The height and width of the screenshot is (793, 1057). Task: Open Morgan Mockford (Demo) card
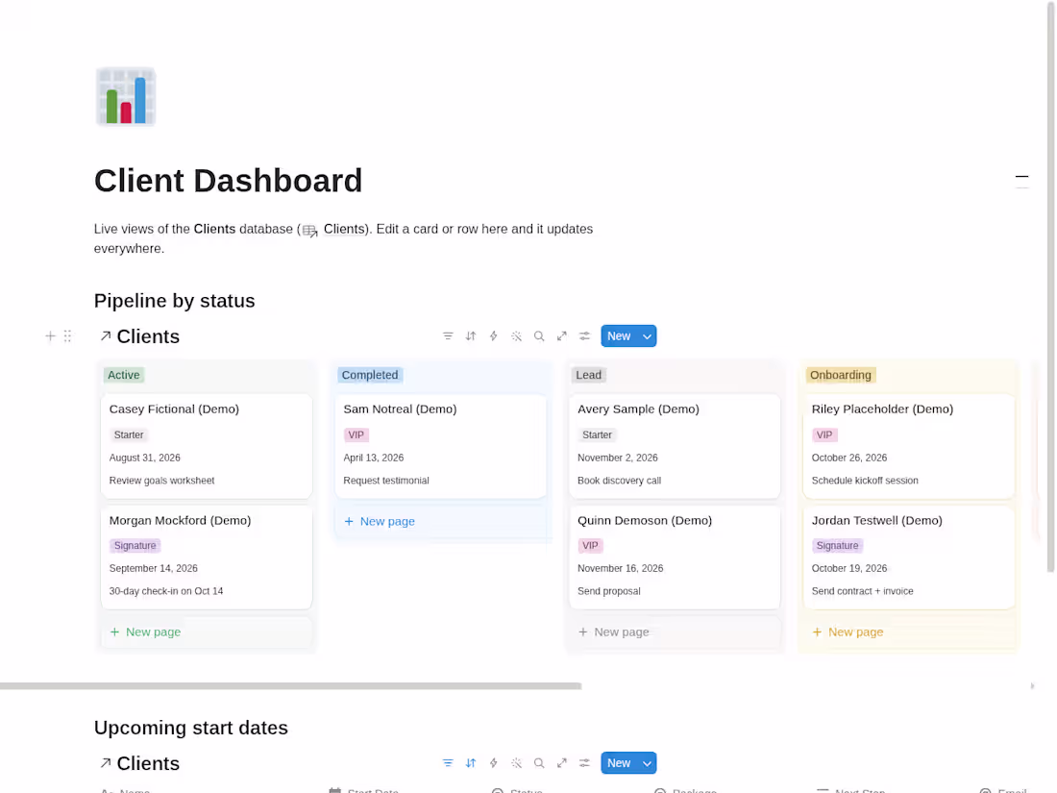click(207, 557)
